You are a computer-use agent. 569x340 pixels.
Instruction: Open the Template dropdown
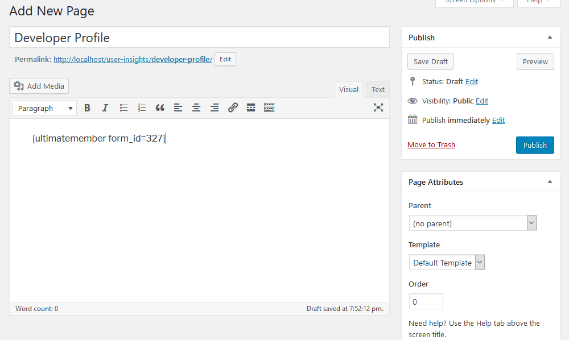click(447, 262)
